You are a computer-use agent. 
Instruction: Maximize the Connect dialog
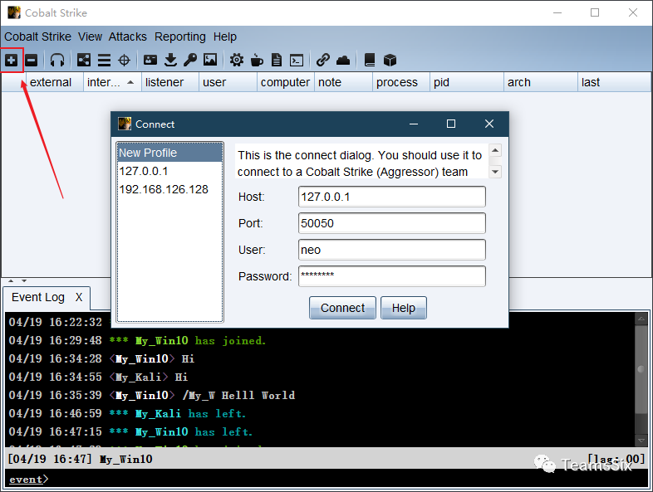451,124
